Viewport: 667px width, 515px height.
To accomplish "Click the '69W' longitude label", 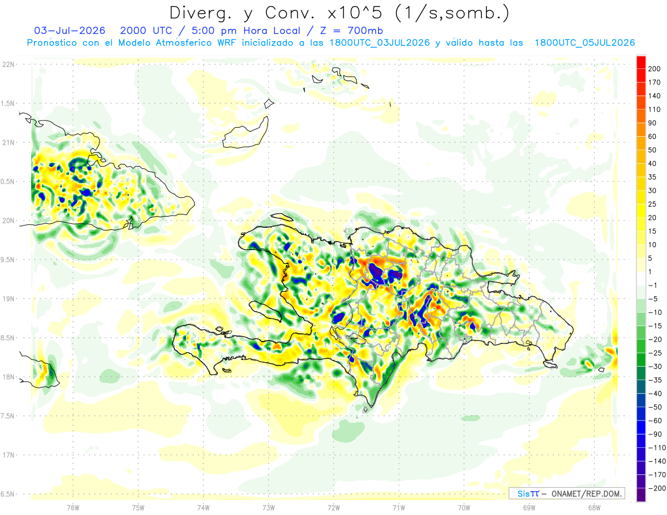I will pos(529,507).
